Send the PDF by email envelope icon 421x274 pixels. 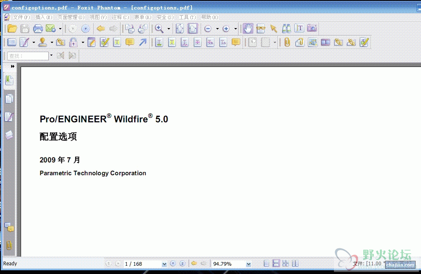51,29
